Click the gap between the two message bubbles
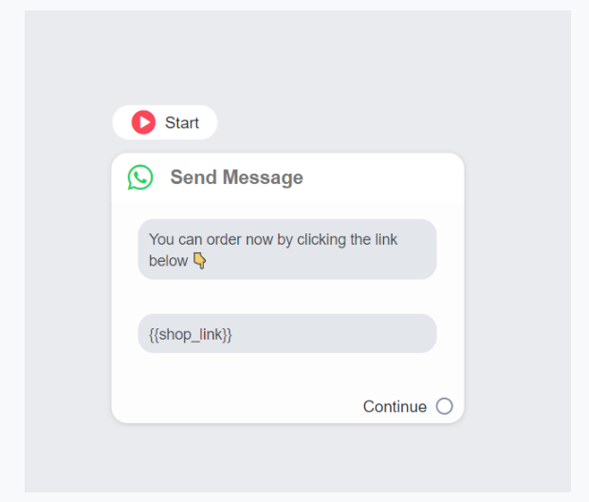The height and width of the screenshot is (502, 589). (285, 297)
